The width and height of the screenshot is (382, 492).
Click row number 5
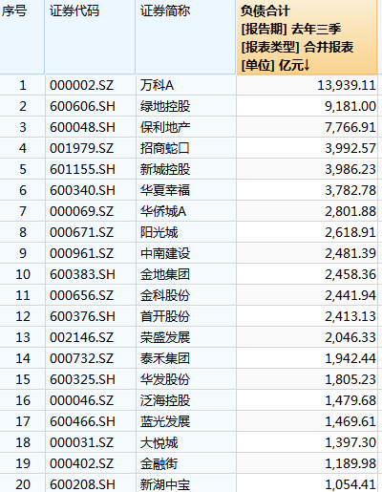22,169
